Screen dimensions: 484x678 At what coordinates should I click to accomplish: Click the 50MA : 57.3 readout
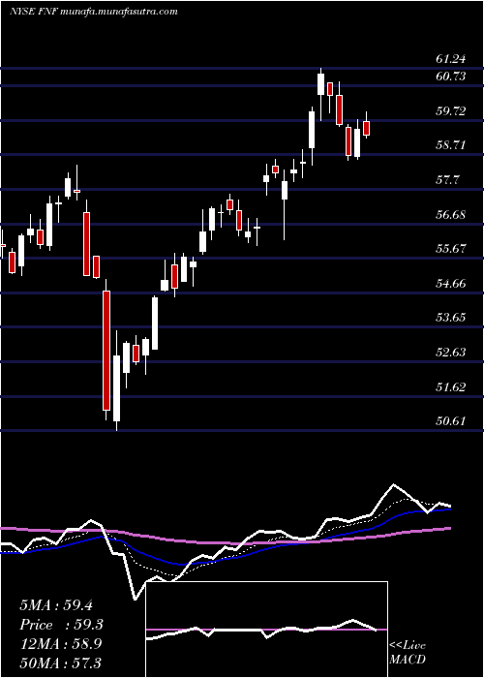[x=60, y=663]
